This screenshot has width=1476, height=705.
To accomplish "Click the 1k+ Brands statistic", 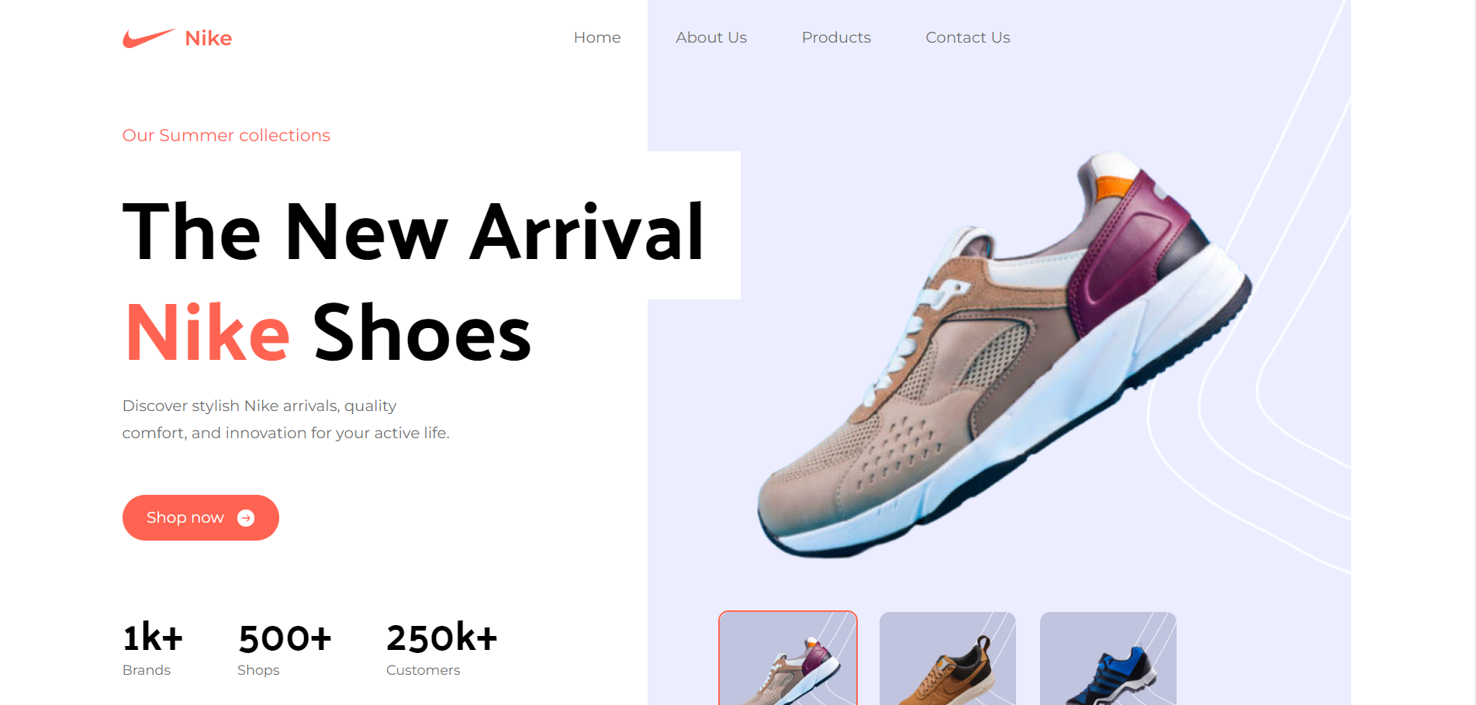I will pos(153,649).
